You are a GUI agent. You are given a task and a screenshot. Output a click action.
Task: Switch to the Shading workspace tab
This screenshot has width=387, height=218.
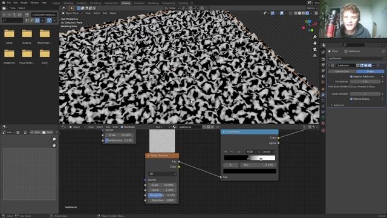pyautogui.click(x=126, y=3)
